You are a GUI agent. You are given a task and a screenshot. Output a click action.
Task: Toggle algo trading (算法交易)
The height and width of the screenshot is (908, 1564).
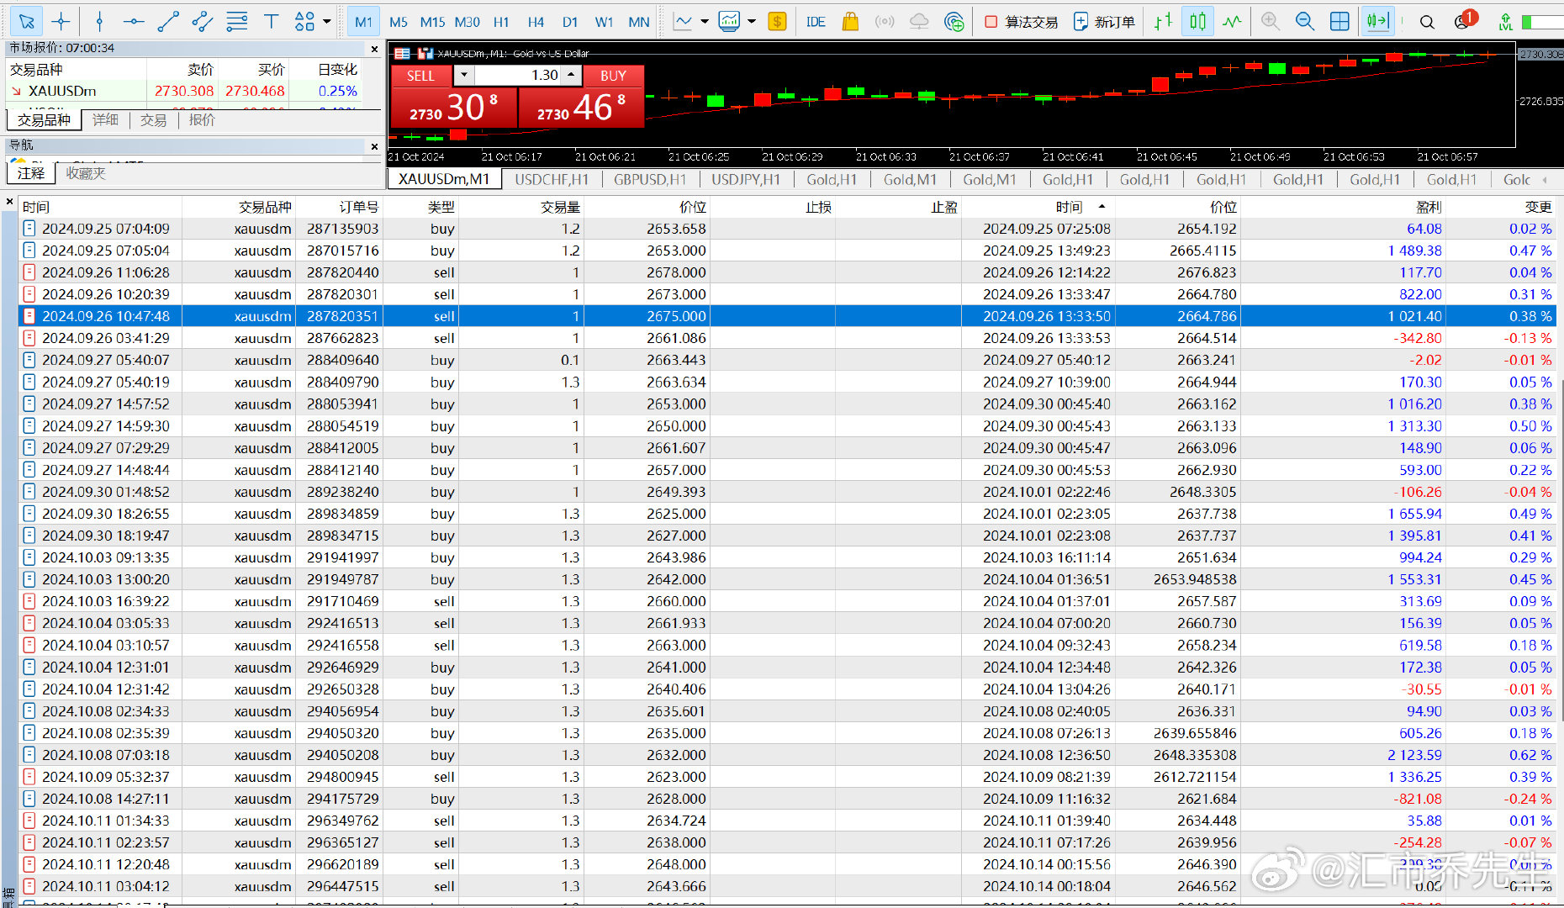1021,22
